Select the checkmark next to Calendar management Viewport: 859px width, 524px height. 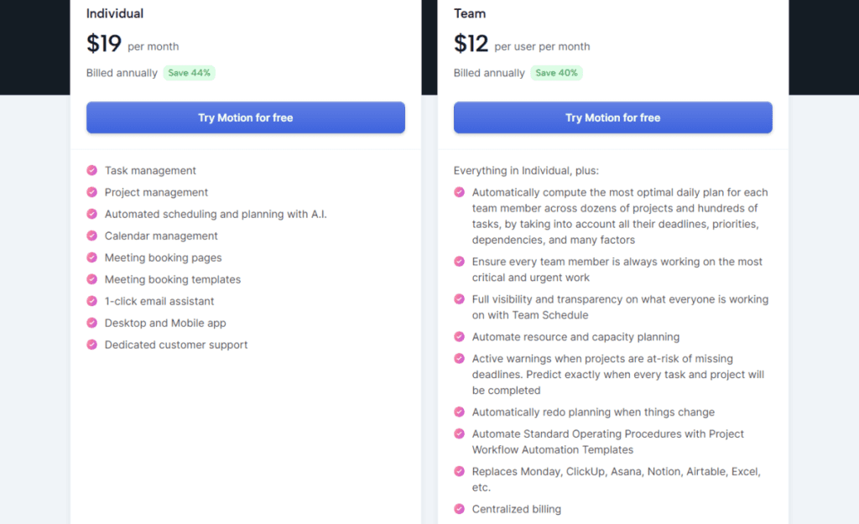pos(92,236)
